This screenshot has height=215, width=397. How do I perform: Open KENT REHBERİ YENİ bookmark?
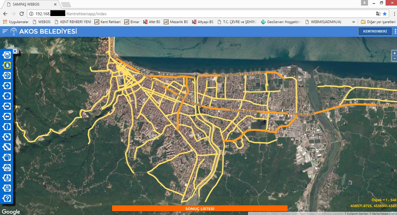[x=73, y=22]
